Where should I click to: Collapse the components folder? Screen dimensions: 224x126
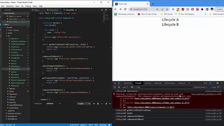14,38
